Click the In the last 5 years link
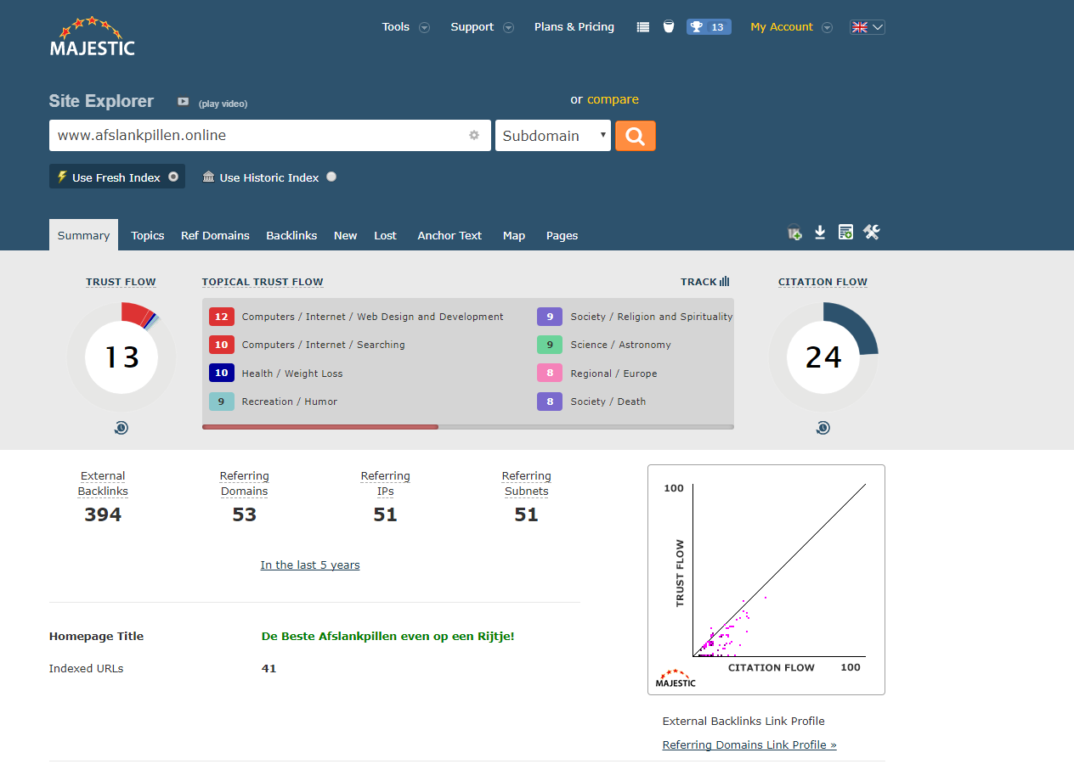1074x764 pixels. (x=310, y=565)
